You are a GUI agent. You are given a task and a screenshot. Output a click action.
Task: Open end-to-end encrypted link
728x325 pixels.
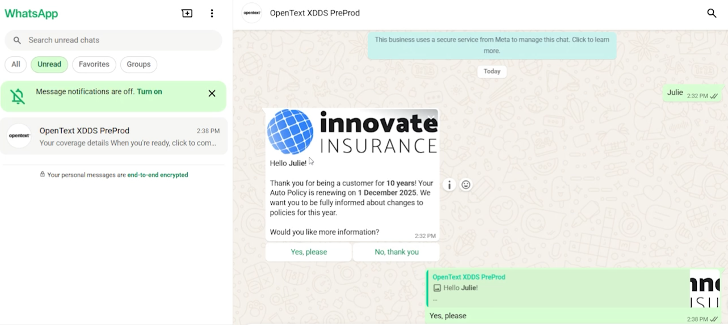click(x=158, y=175)
